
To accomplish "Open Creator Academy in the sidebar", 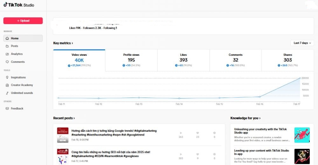I will (x=22, y=85).
